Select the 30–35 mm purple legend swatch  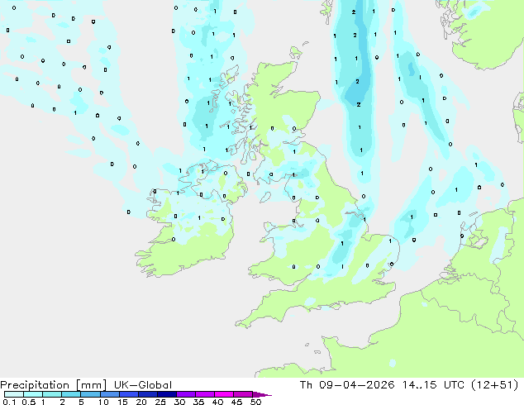(185, 394)
